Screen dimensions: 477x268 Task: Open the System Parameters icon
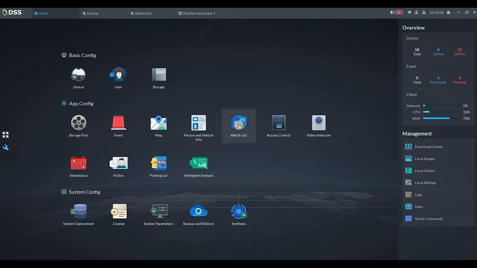tap(159, 211)
